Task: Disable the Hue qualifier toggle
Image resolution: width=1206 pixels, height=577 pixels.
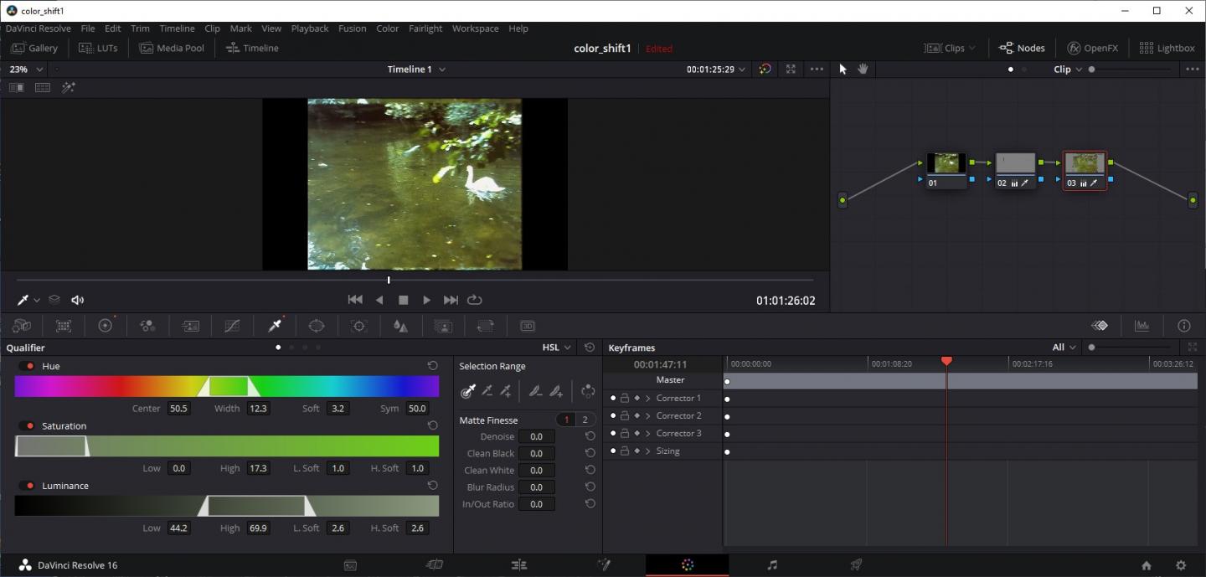Action: 28,366
